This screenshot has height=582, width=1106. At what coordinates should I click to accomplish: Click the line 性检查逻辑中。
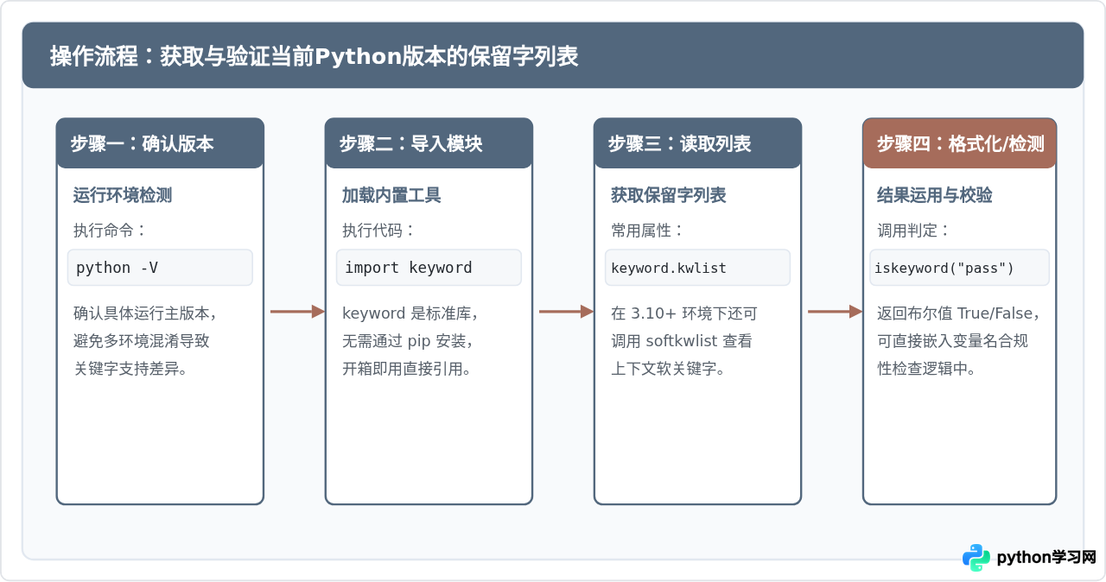[926, 369]
